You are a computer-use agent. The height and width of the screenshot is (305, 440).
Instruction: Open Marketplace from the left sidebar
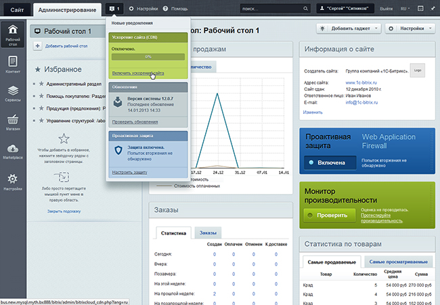coord(13,152)
